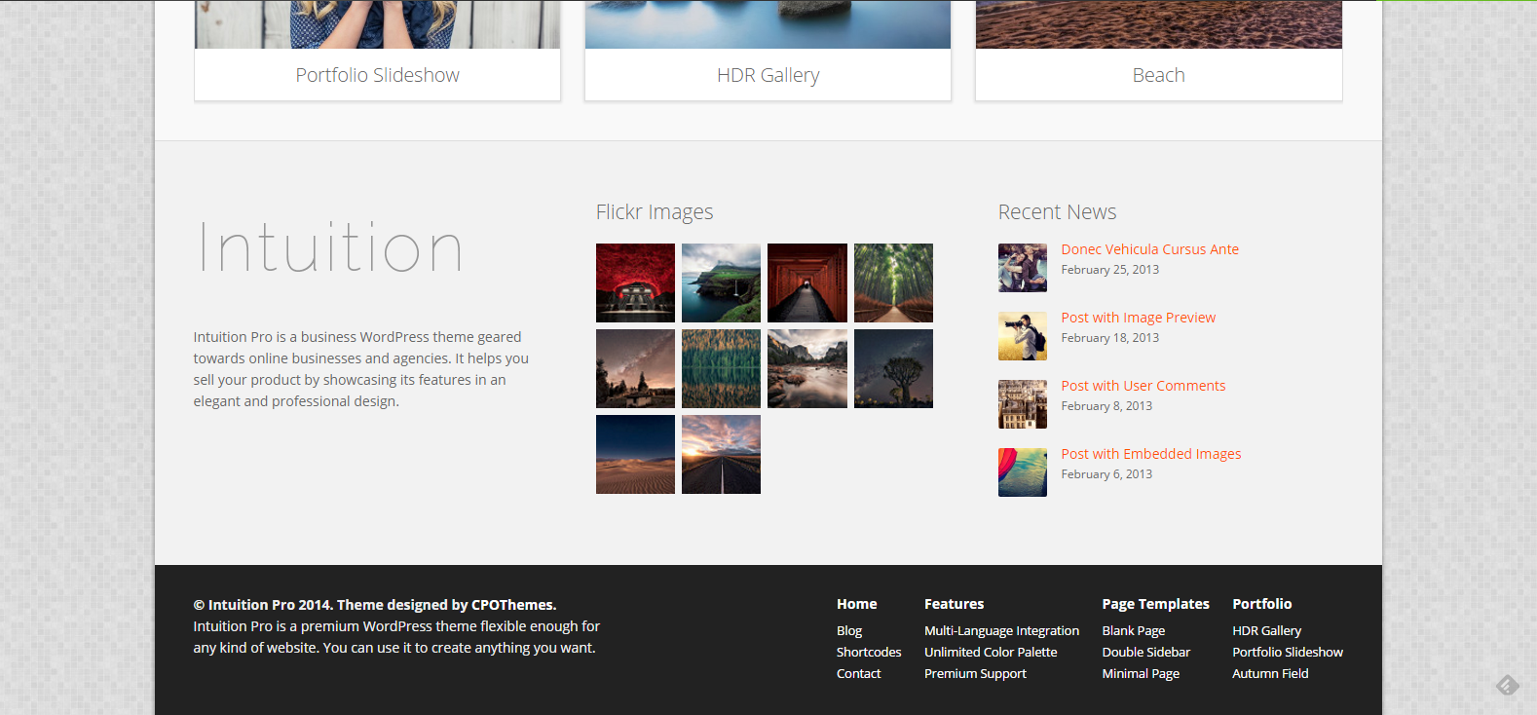Open the waterfall cliff Flickr thumbnail
1537x715 pixels.
[x=721, y=282]
